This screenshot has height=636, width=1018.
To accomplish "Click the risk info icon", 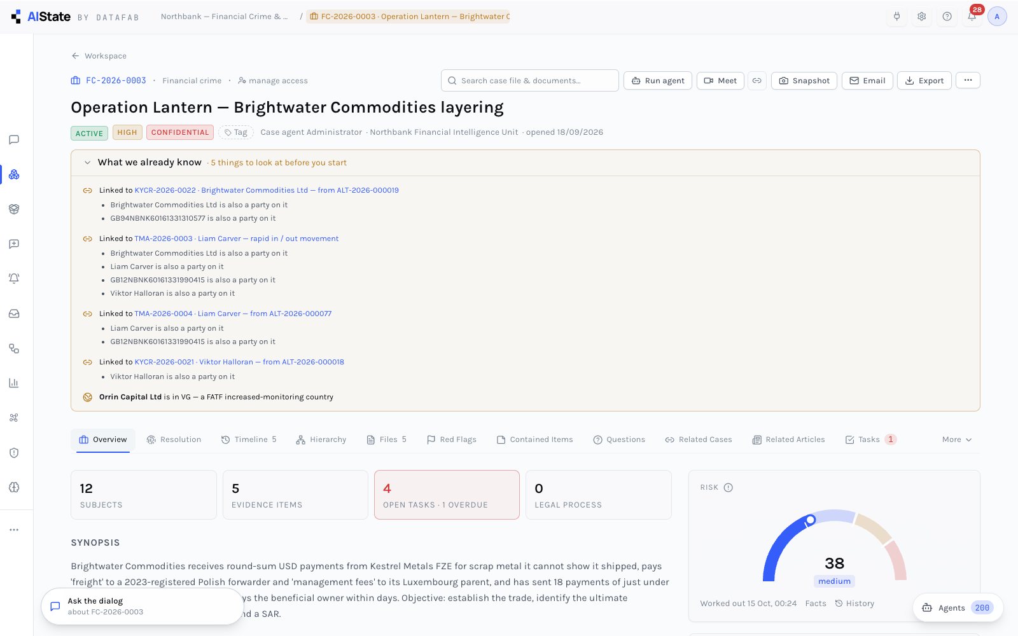I will (729, 488).
